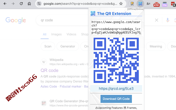176x110 pixels.
Task: View site information icon in address bar
Action: coord(39,4)
